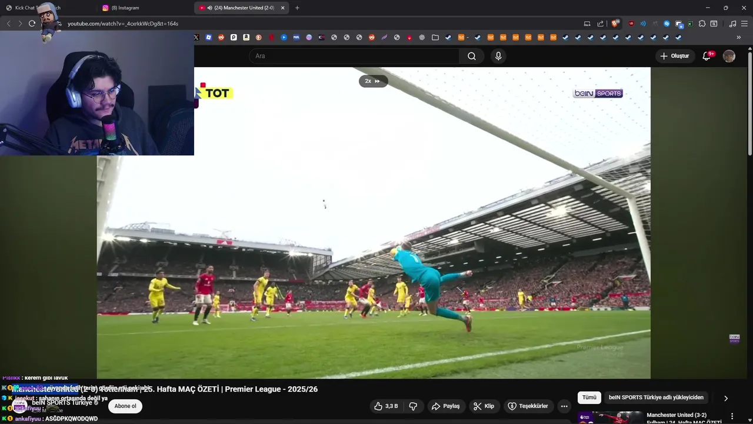The image size is (753, 424).
Task: Open options for Manchester United (3-2) video
Action: (x=732, y=416)
